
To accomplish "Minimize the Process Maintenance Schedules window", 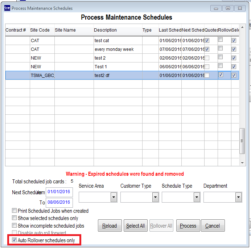I will tap(216, 8).
